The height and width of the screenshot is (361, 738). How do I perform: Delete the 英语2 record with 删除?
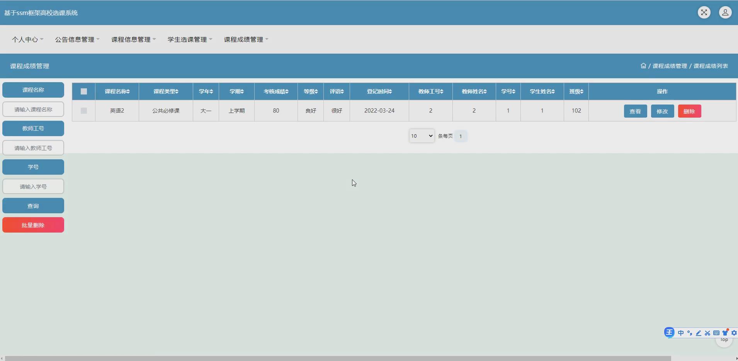(689, 111)
